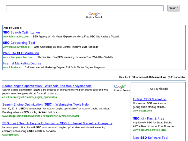The image size is (188, 141).
Task: Click the www.google.com/support/webmasters URL text
Action: (x=41, y=116)
